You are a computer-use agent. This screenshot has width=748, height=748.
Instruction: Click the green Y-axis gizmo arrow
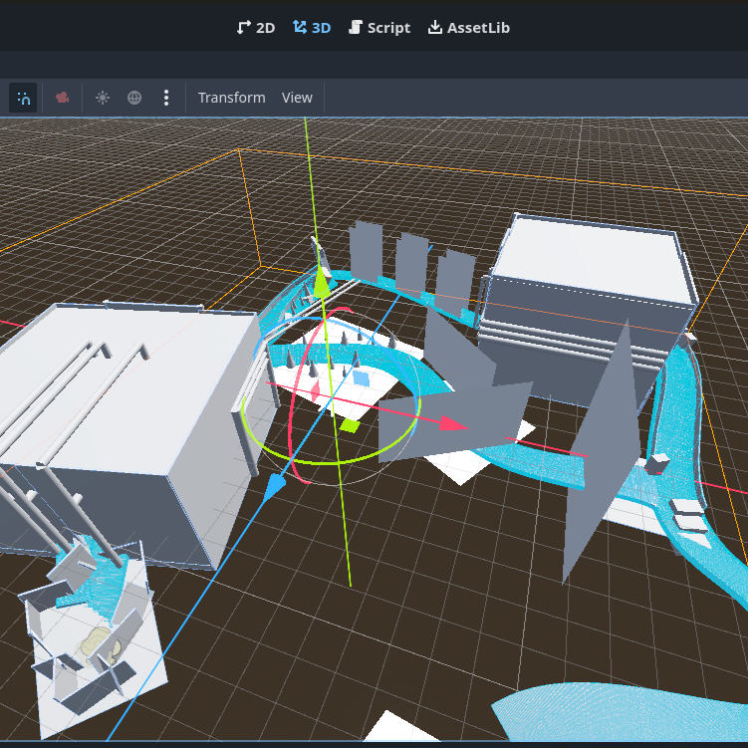[x=321, y=284]
